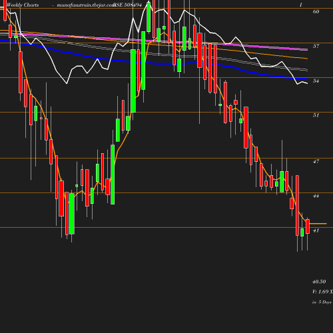The width and height of the screenshot is (333, 333).
Task: Click the 'V: 1.69 X' volume text
Action: [322, 292]
